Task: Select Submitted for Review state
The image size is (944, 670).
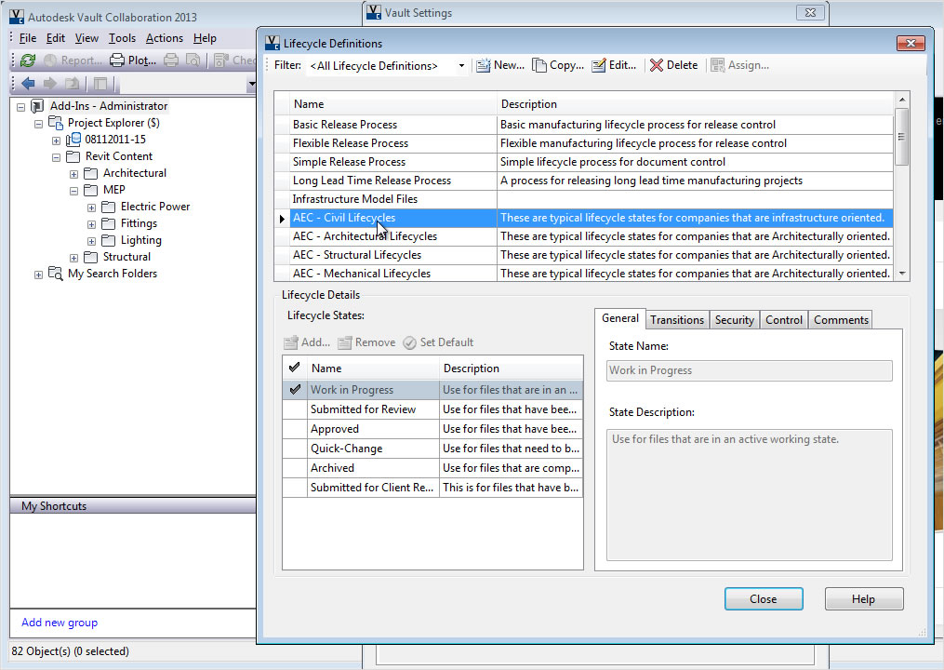Action: tap(432, 409)
